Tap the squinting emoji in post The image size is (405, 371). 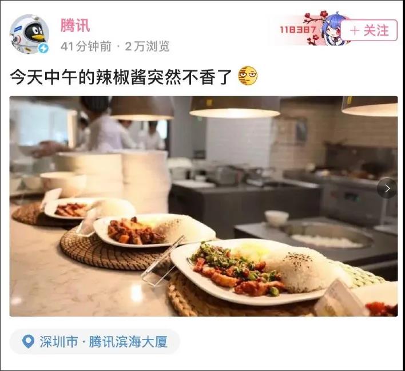coord(248,76)
